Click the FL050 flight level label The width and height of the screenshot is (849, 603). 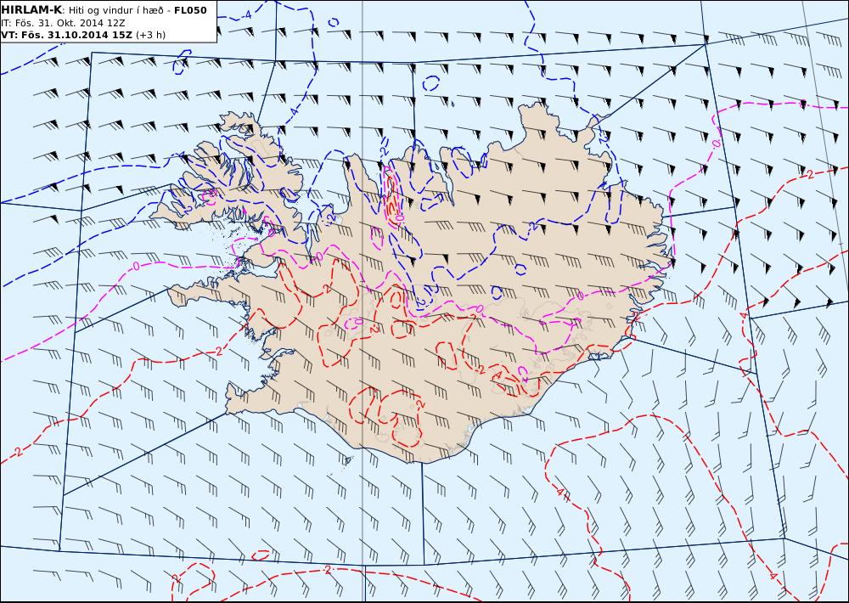(x=190, y=10)
